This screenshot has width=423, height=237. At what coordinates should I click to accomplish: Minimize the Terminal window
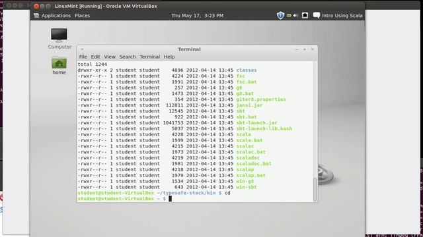(x=297, y=49)
